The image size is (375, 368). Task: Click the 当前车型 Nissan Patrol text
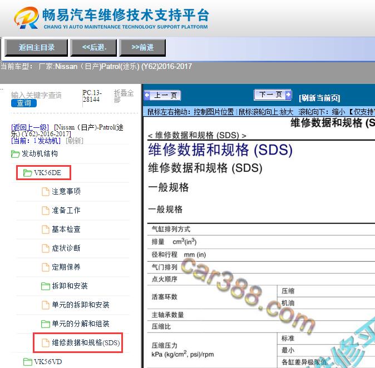pyautogui.click(x=96, y=66)
